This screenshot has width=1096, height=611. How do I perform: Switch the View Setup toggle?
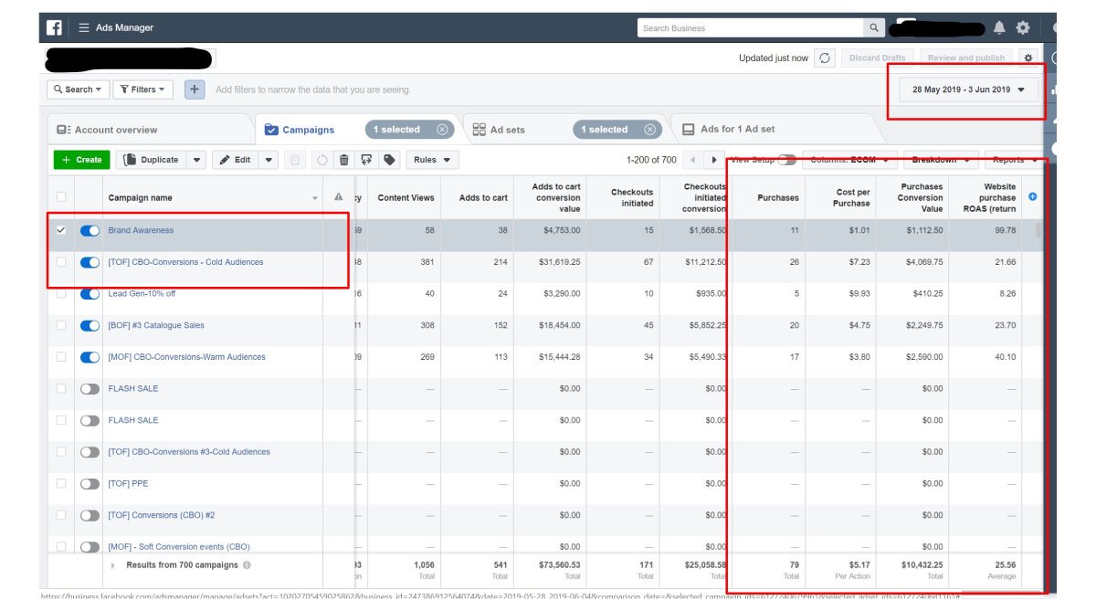(x=786, y=160)
